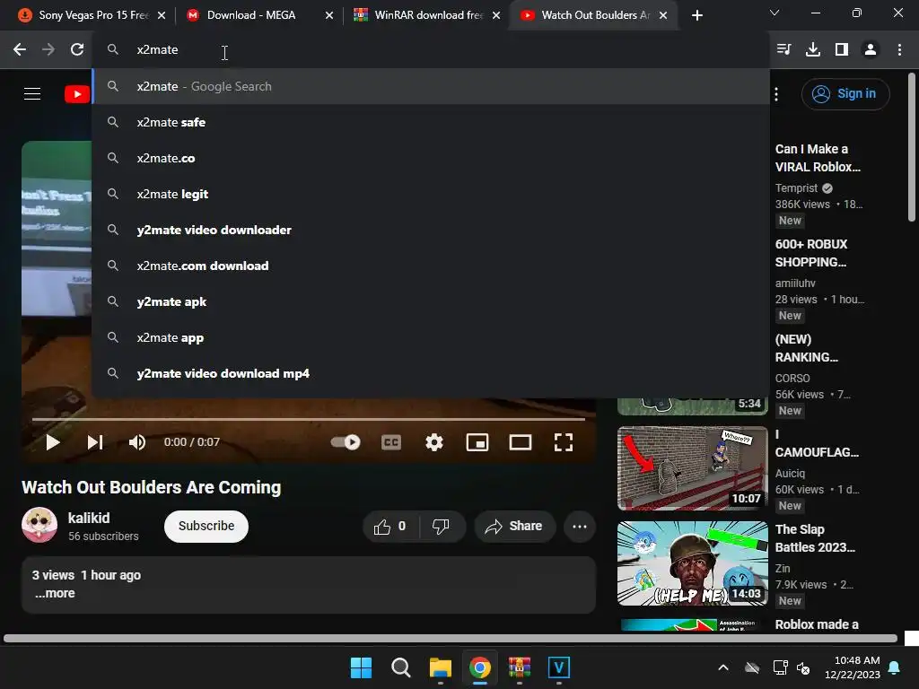Screen dimensions: 919x689
Task: Open YouTube settings three-dot menu
Action: pyautogui.click(x=776, y=93)
